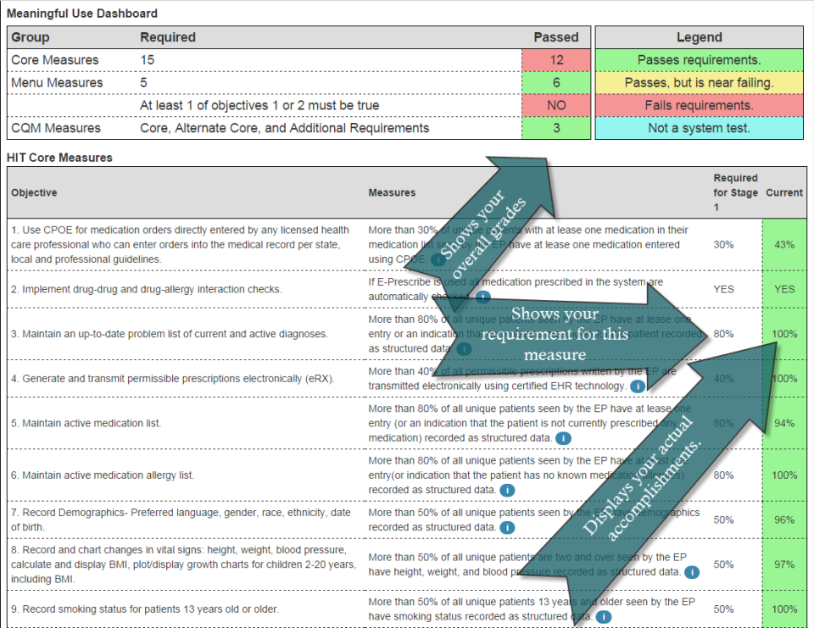Image resolution: width=814 pixels, height=628 pixels.
Task: Select the yellow near failing legend entry
Action: tap(699, 82)
